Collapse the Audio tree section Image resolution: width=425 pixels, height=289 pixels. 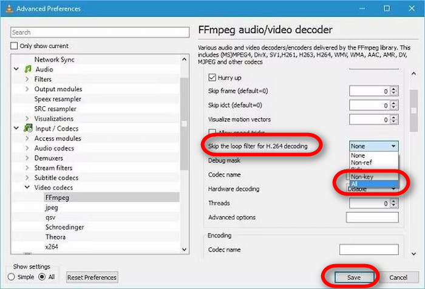pyautogui.click(x=16, y=69)
